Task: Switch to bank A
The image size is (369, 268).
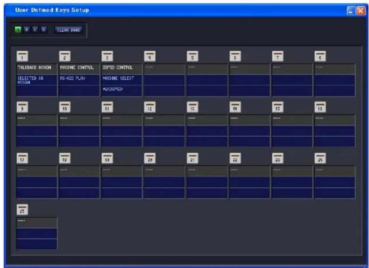Action: pyautogui.click(x=18, y=29)
